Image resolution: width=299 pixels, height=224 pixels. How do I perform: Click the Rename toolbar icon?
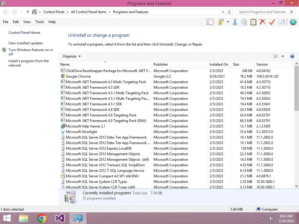coord(281,22)
